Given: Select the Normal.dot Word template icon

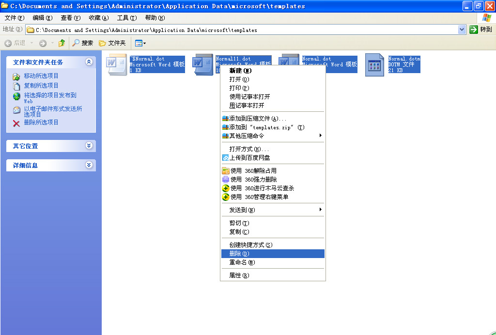Looking at the screenshot, I should [x=289, y=60].
